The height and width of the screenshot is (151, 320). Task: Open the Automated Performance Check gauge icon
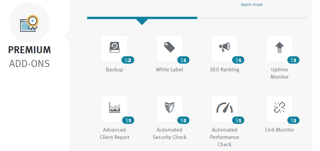[224, 108]
